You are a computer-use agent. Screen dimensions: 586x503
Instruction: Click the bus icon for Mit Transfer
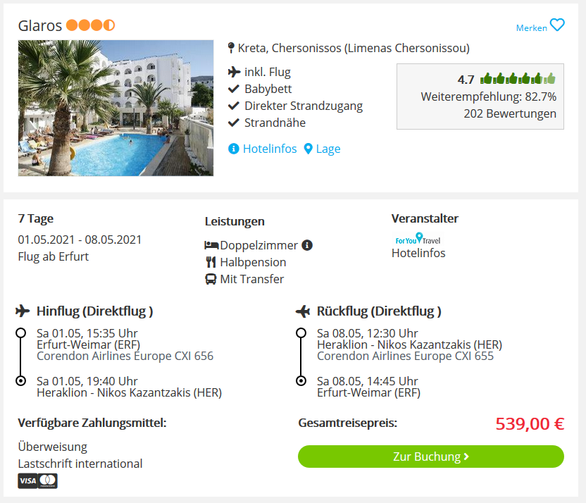211,279
